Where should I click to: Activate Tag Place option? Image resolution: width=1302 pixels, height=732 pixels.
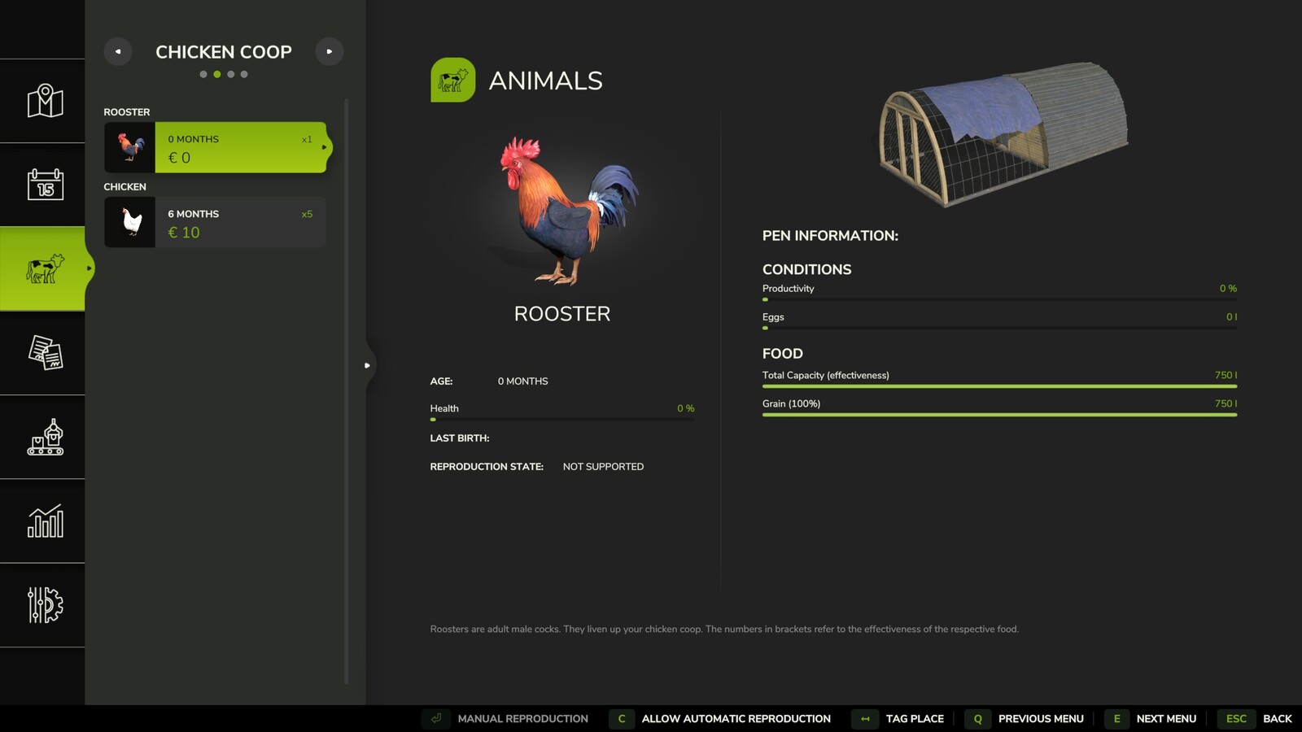914,718
